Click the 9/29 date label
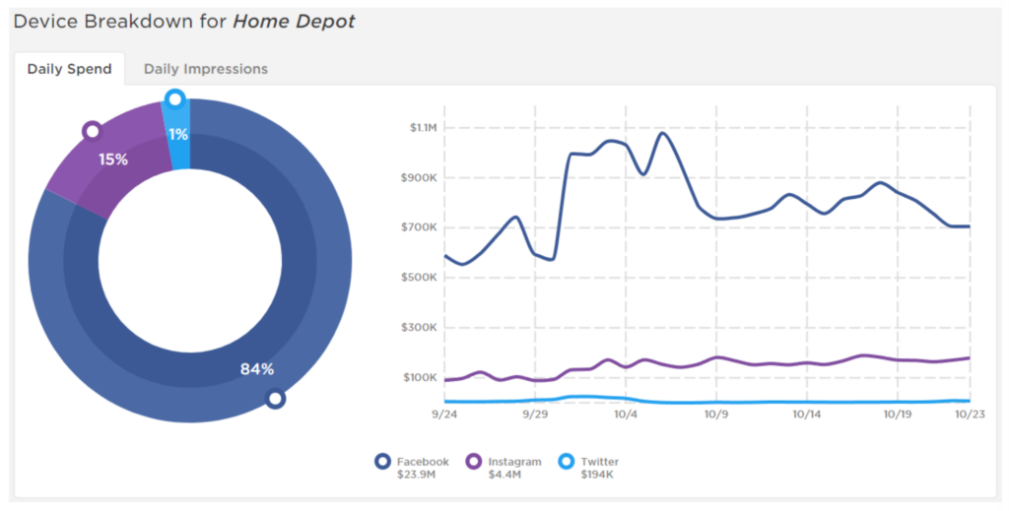1009x511 pixels. point(535,415)
